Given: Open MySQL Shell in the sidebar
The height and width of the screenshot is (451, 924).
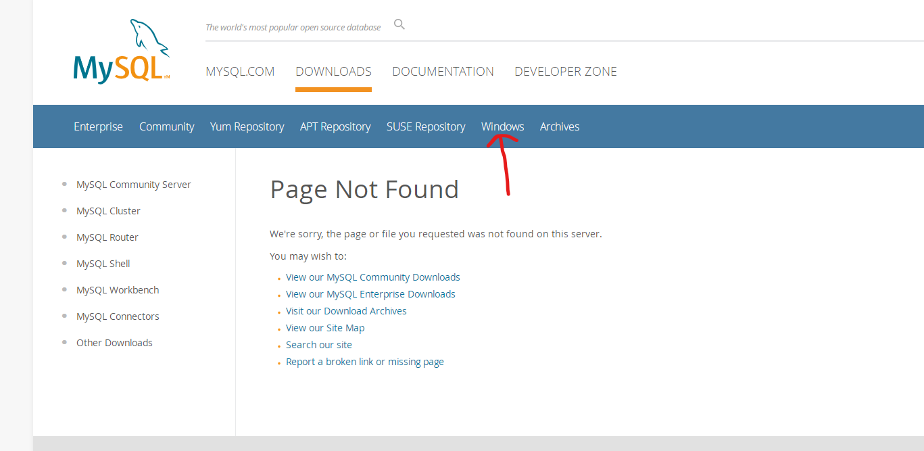Looking at the screenshot, I should click(103, 264).
